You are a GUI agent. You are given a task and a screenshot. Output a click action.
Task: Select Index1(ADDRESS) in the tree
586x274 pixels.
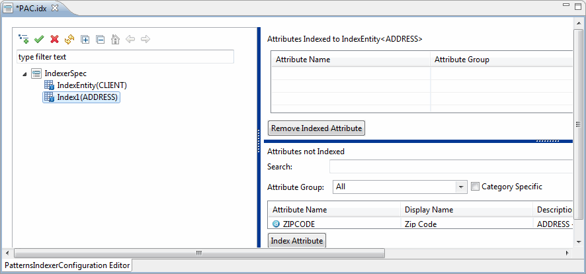87,97
